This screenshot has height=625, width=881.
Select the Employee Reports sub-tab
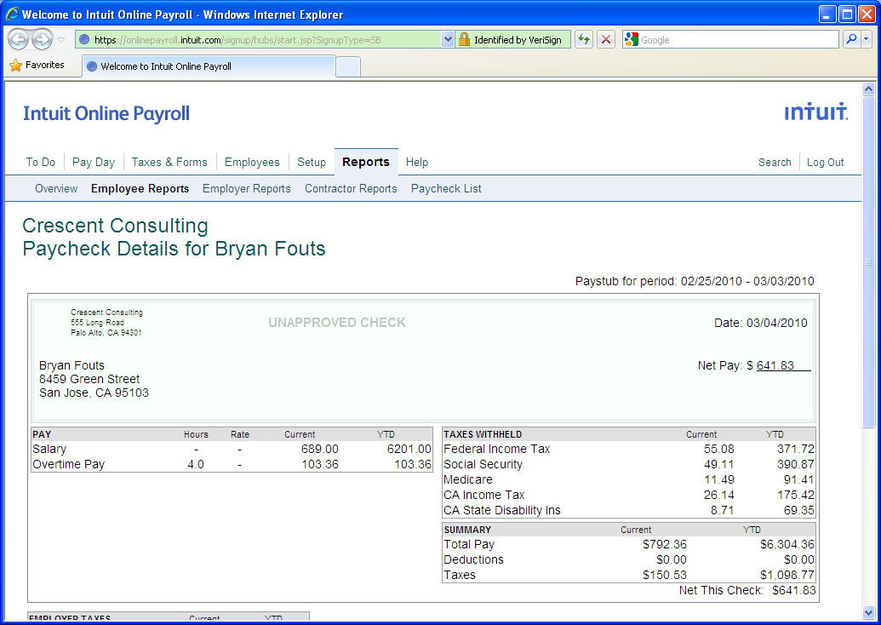pos(140,189)
